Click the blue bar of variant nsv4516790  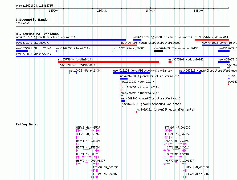click(71, 40)
